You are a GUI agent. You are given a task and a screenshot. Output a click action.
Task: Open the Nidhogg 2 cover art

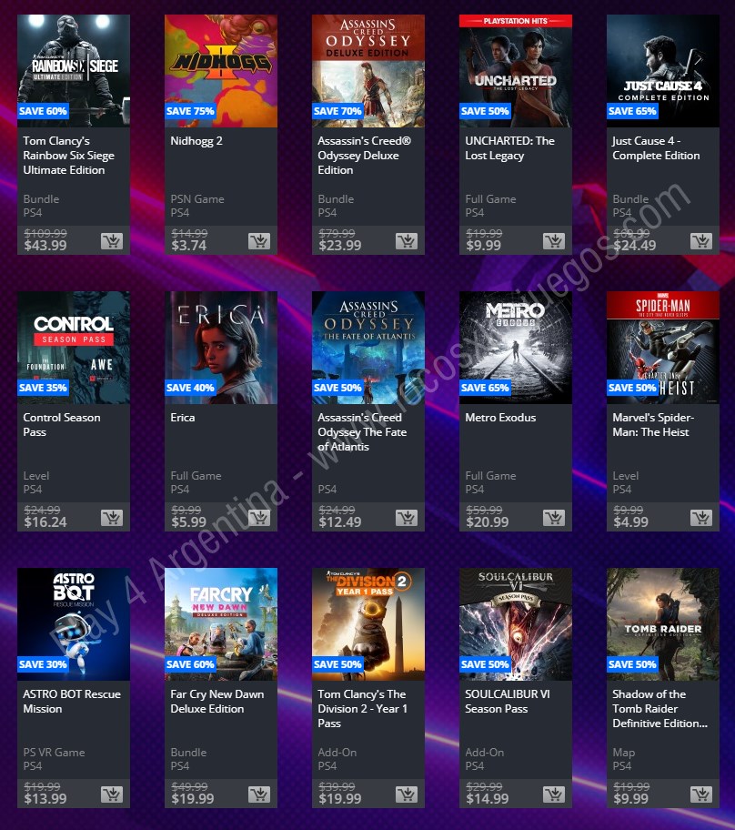pos(221,71)
